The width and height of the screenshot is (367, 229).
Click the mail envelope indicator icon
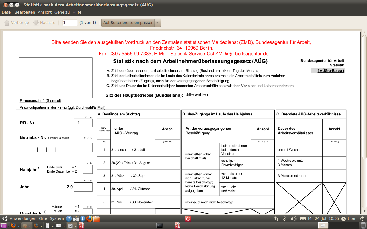(x=303, y=219)
